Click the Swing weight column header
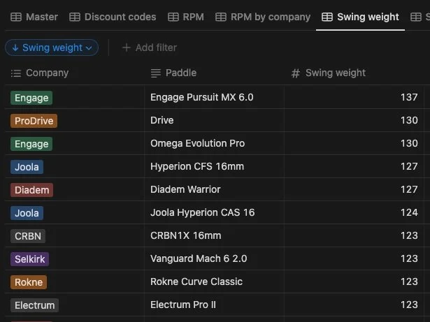Viewport: 430px width, 322px height. point(354,73)
